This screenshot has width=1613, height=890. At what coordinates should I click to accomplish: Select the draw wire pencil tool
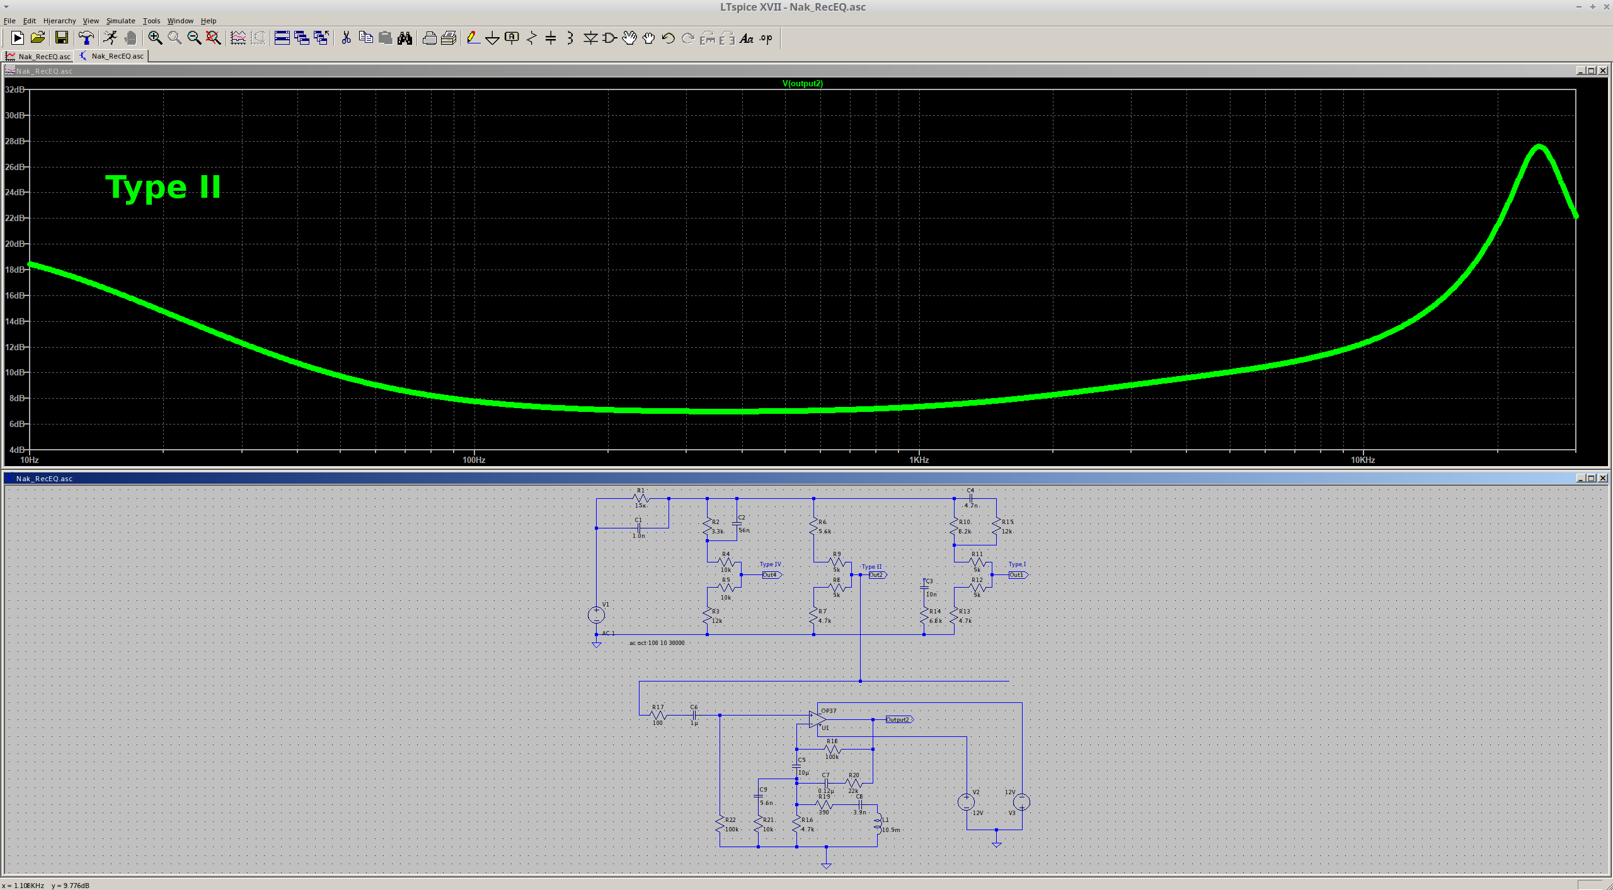473,38
